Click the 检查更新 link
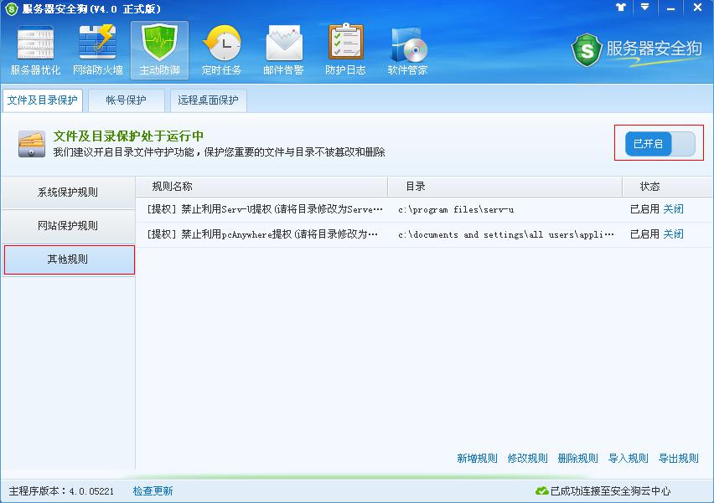 [151, 490]
